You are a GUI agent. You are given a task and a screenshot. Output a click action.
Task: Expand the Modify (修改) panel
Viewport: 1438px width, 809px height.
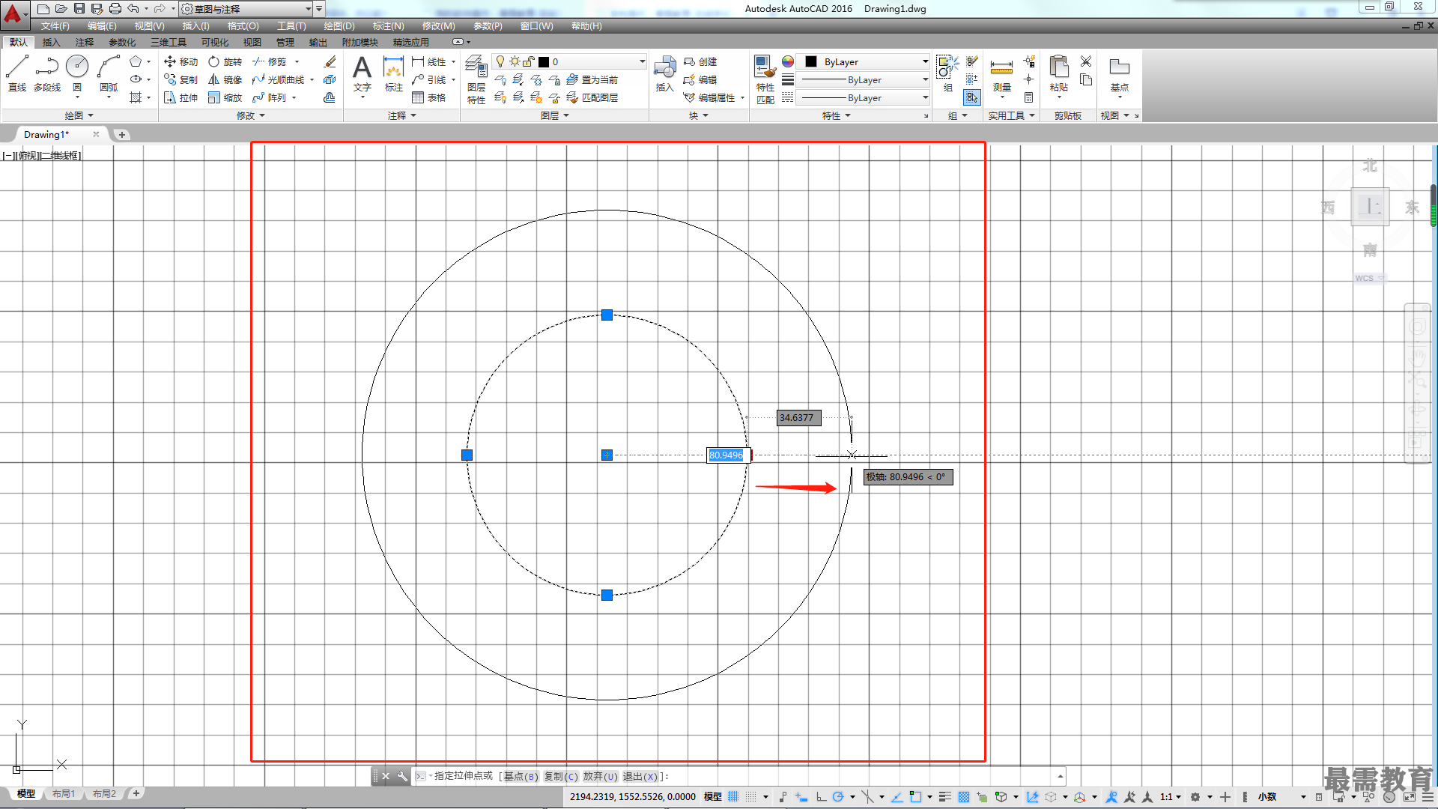pos(250,115)
